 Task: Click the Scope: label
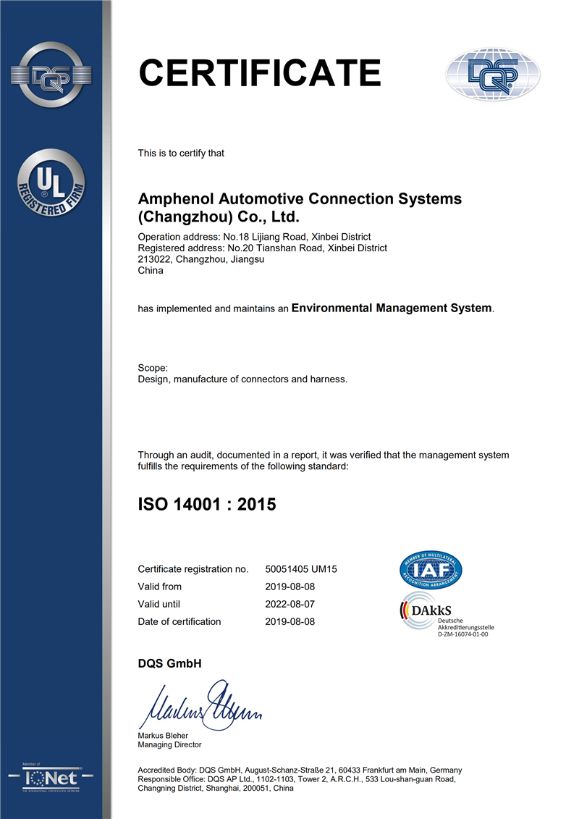(x=153, y=368)
